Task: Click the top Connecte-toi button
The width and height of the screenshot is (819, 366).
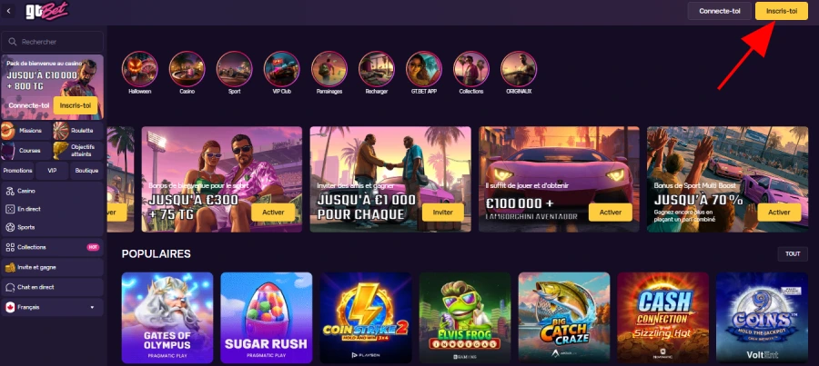Action: 719,11
